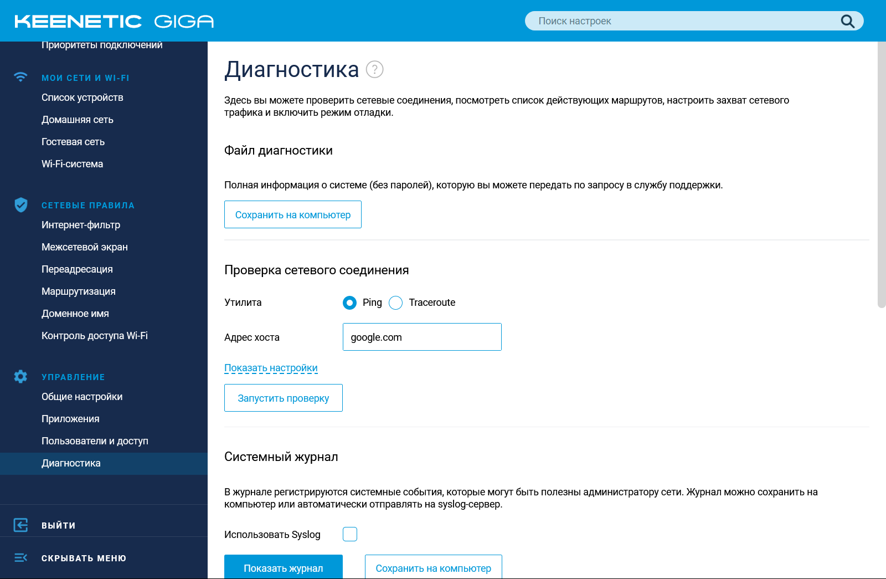Open the help question mark icon
Screen dimensions: 886x579
(x=375, y=69)
